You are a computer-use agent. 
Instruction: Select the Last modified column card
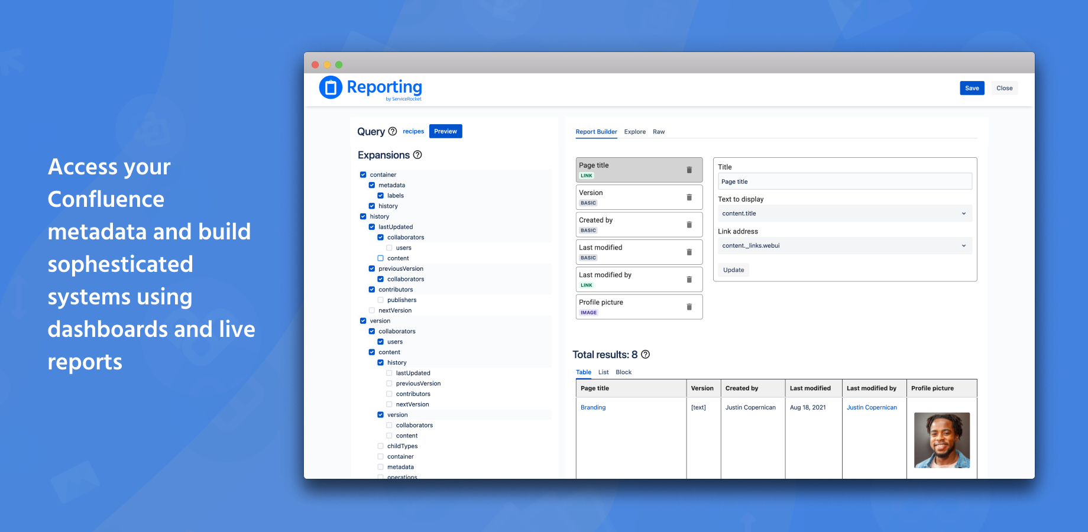[639, 252]
